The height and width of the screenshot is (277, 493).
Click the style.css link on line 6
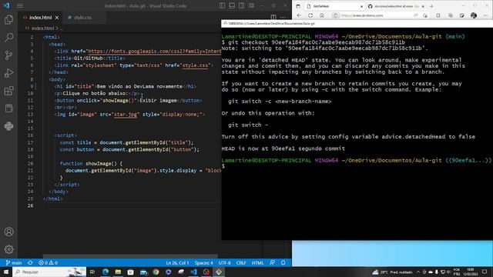click(x=195, y=65)
